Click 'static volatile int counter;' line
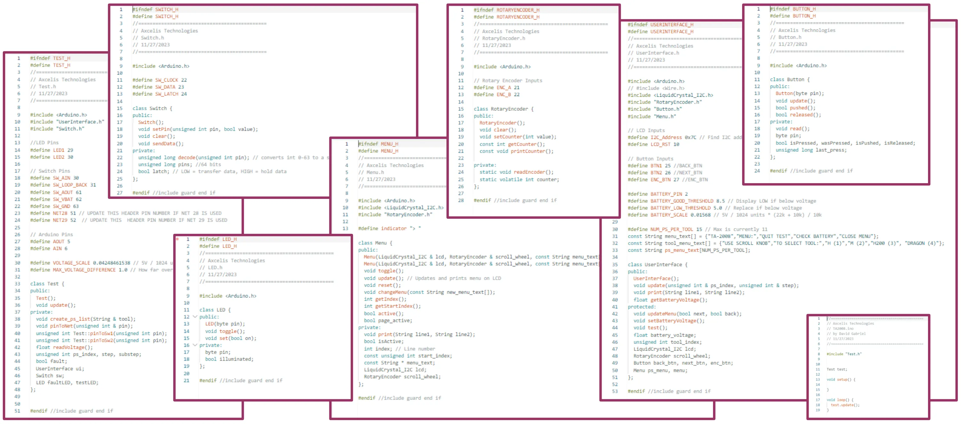This screenshot has height=424, width=961. pyautogui.click(x=519, y=179)
